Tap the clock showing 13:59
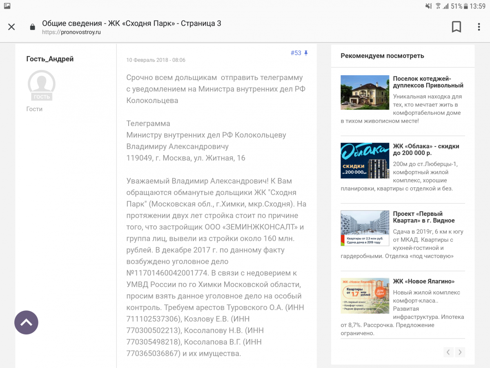This screenshot has height=368, width=490. click(478, 6)
